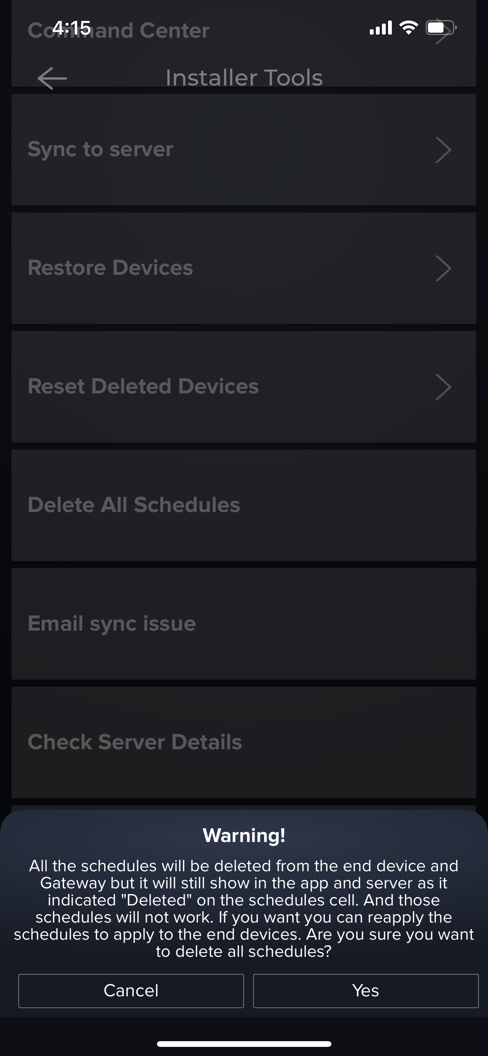Tap the back arrow icon

(52, 78)
